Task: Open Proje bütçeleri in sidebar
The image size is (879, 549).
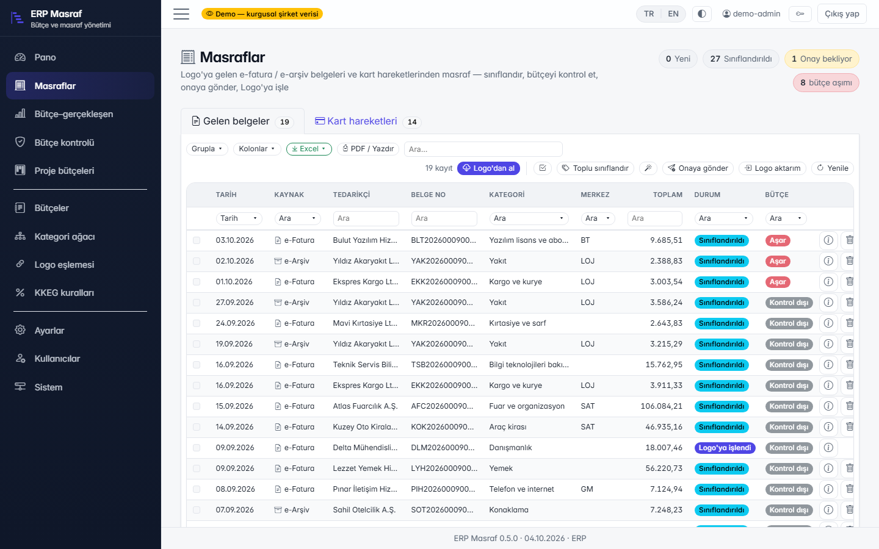Action: click(x=80, y=171)
